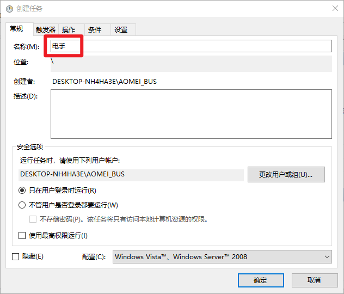Toggle the 隐藏 checkbox
The width and height of the screenshot is (344, 294).
[15, 256]
